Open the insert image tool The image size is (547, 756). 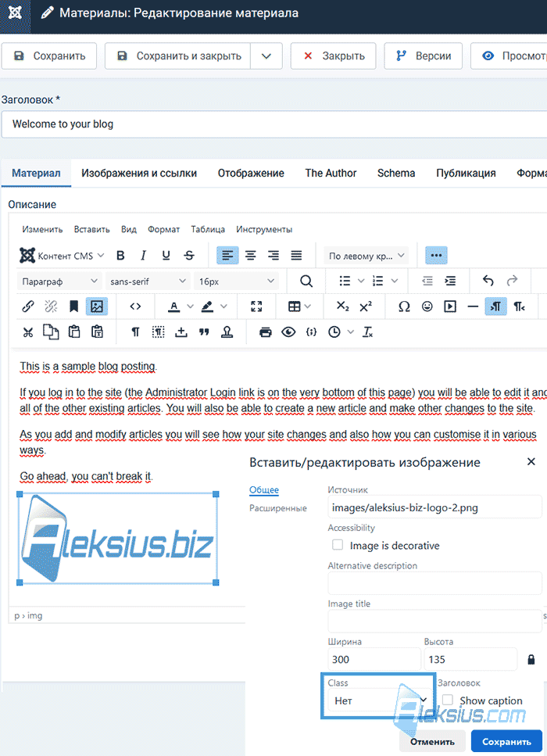click(97, 306)
